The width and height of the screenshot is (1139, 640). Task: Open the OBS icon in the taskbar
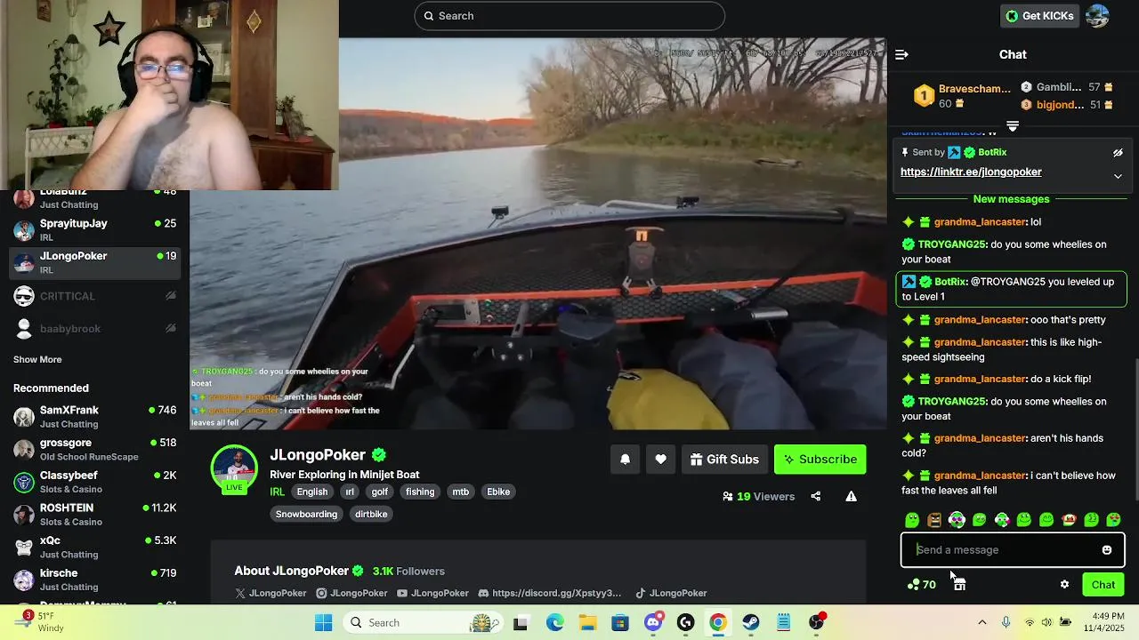[816, 622]
